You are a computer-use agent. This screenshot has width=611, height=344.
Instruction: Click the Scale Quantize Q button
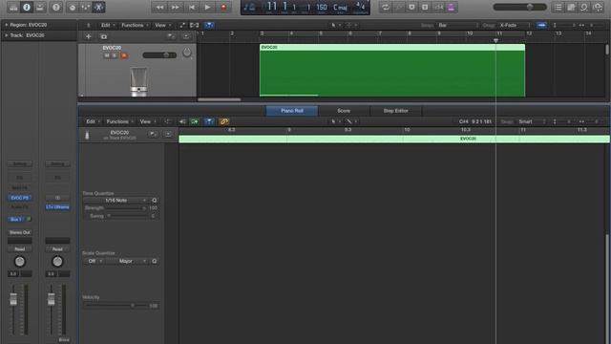tap(155, 261)
